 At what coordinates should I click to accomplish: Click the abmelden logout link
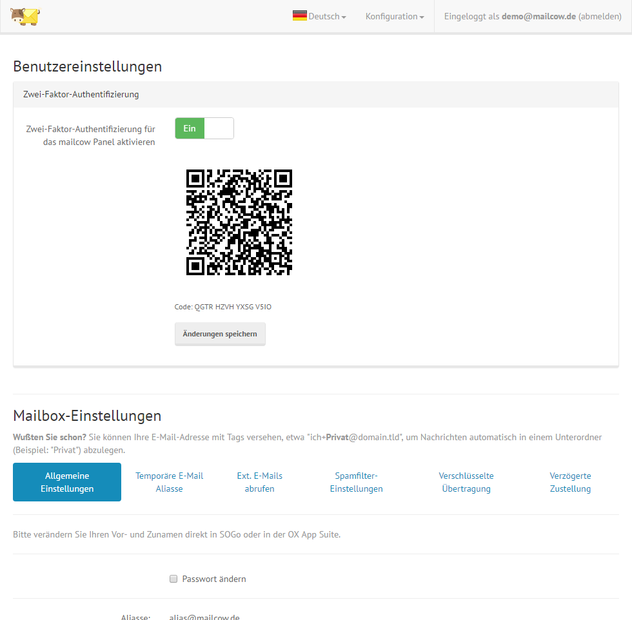click(600, 17)
